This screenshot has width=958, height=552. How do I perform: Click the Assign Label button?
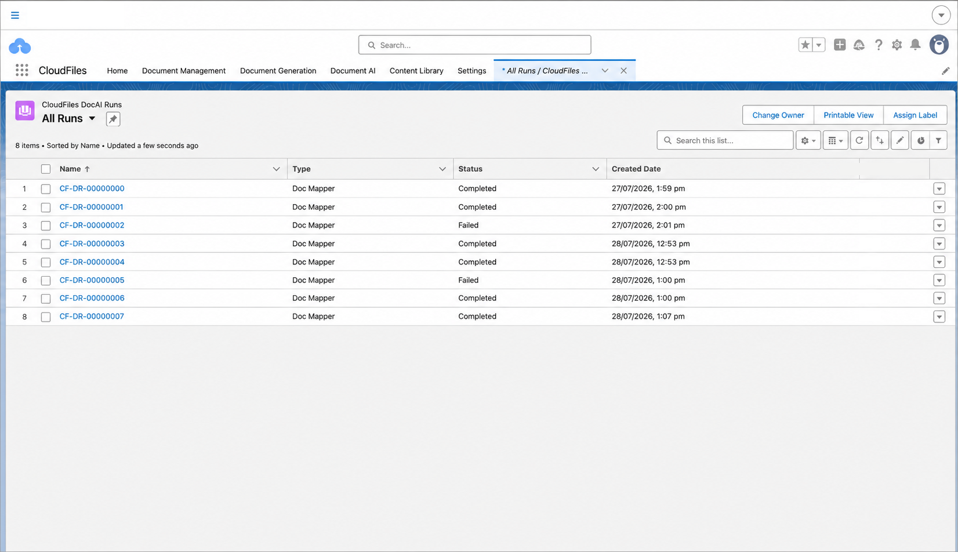pyautogui.click(x=915, y=115)
